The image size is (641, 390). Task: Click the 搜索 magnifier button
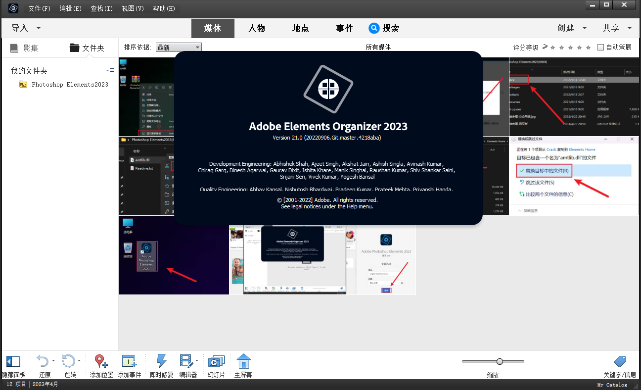(374, 28)
